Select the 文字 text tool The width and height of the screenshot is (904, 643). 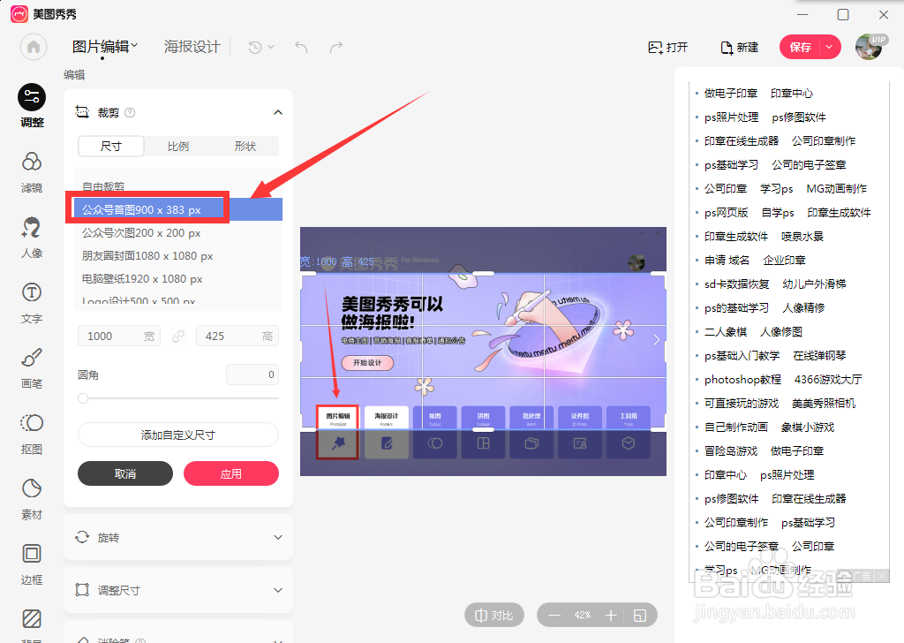coord(32,303)
